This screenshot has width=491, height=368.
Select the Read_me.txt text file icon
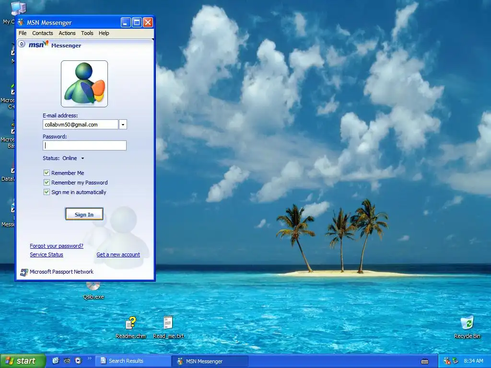(x=168, y=327)
